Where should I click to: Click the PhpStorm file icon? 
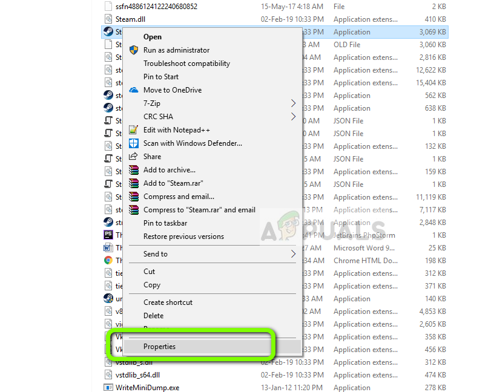108,235
